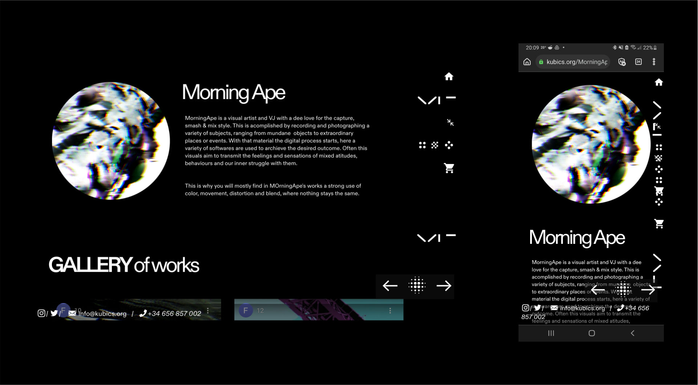
Task: Open the phone browser three-dot menu
Action: point(654,62)
